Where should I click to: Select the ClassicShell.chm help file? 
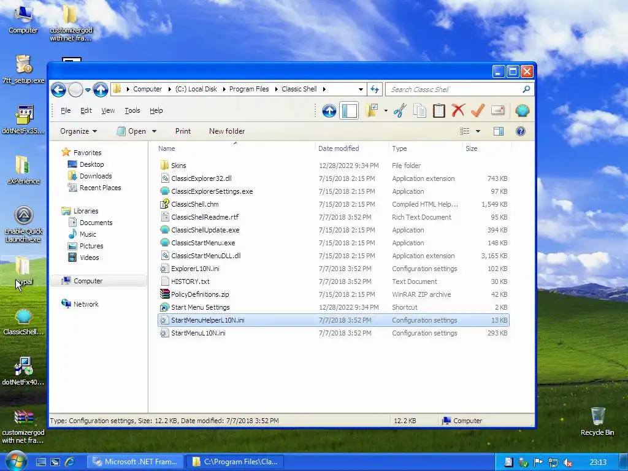[x=194, y=204]
